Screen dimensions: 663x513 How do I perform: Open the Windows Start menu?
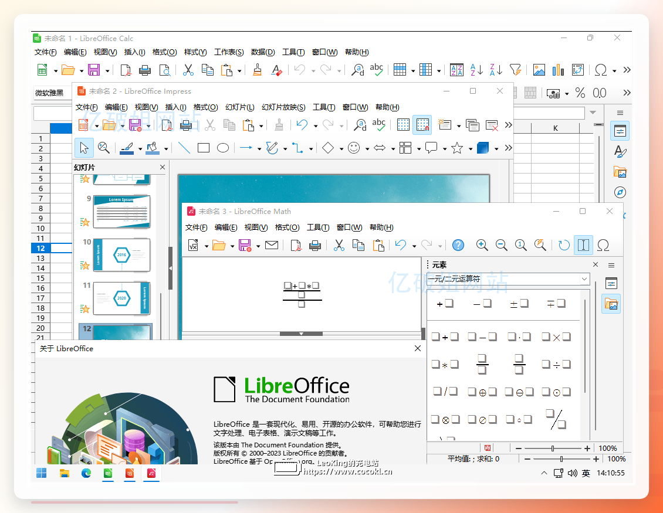42,473
